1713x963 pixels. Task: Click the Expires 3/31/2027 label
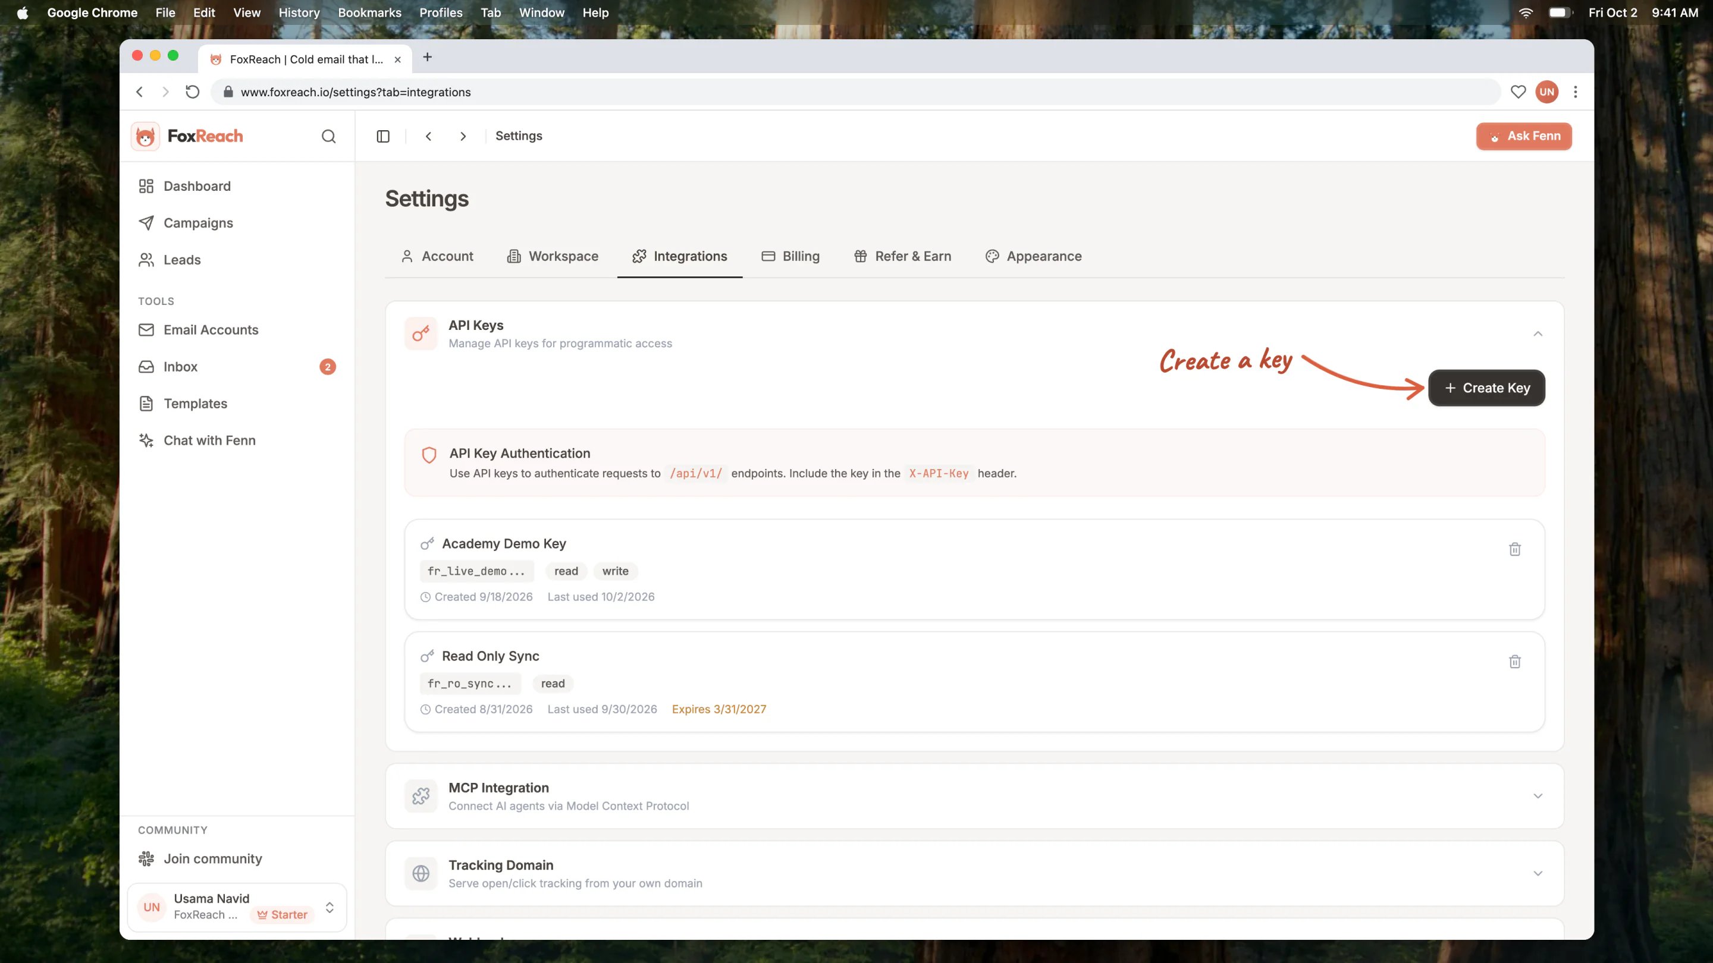tap(719, 709)
